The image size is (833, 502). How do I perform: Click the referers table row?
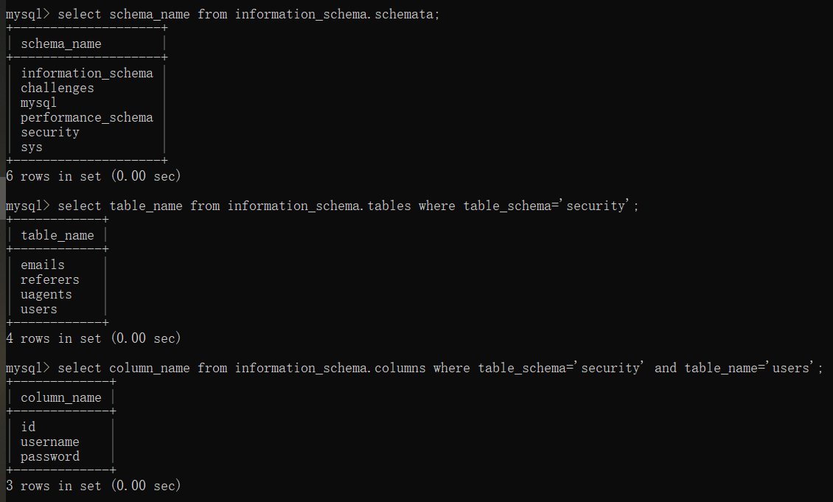(50, 279)
